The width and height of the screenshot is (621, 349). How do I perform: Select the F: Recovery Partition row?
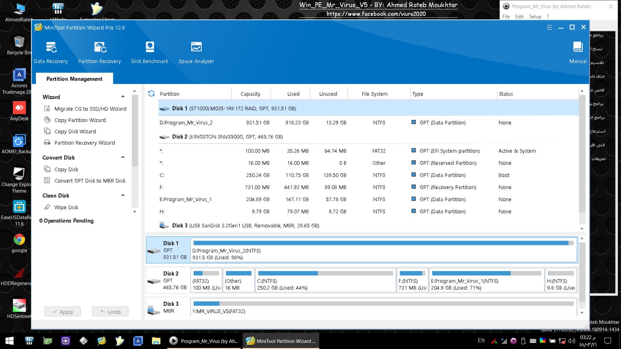368,187
